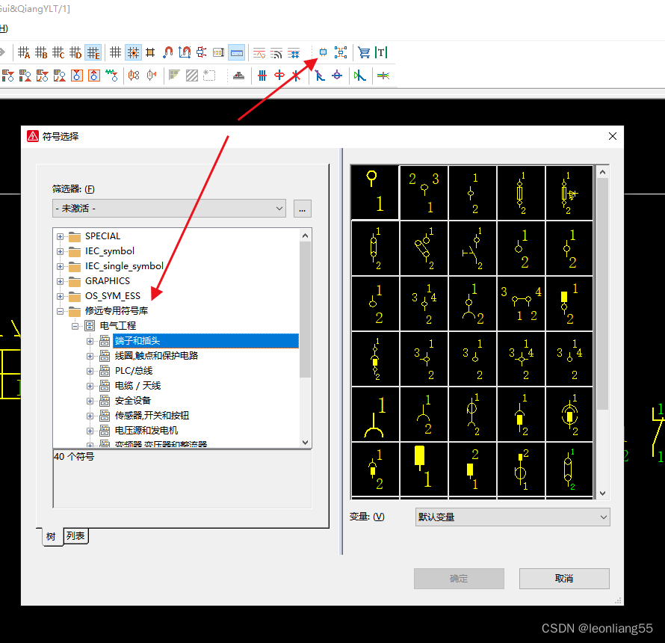Toggle the snap-to-grid toolbar icon
665x643 pixels.
point(133,52)
